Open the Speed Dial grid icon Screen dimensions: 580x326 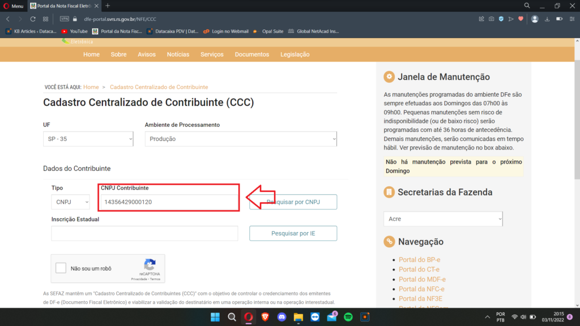tap(45, 19)
